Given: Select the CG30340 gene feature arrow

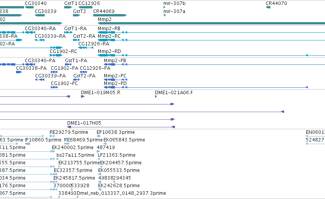Looking at the screenshot, I should 29,8.
